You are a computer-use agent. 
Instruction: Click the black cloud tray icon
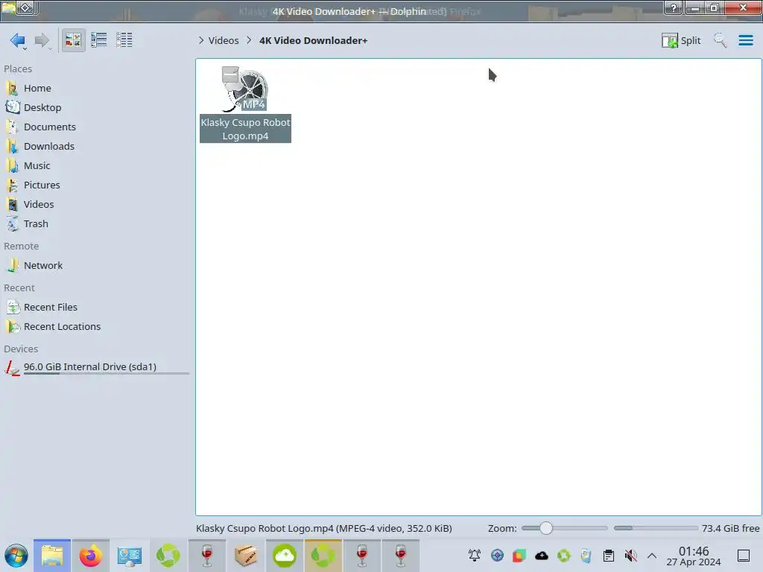(x=542, y=556)
